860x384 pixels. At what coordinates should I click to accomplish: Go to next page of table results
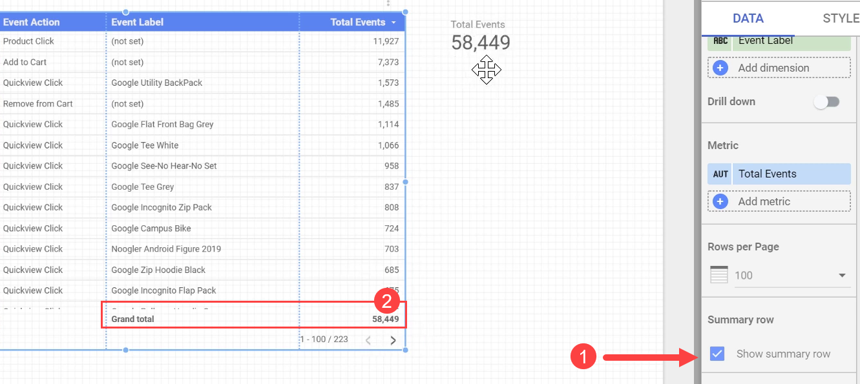pyautogui.click(x=393, y=340)
